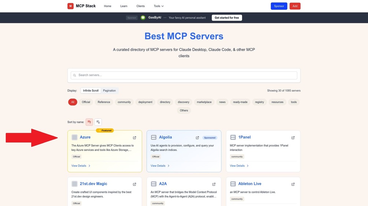This screenshot has width=368, height=206.
Task: Select the All category filter
Action: tap(73, 102)
